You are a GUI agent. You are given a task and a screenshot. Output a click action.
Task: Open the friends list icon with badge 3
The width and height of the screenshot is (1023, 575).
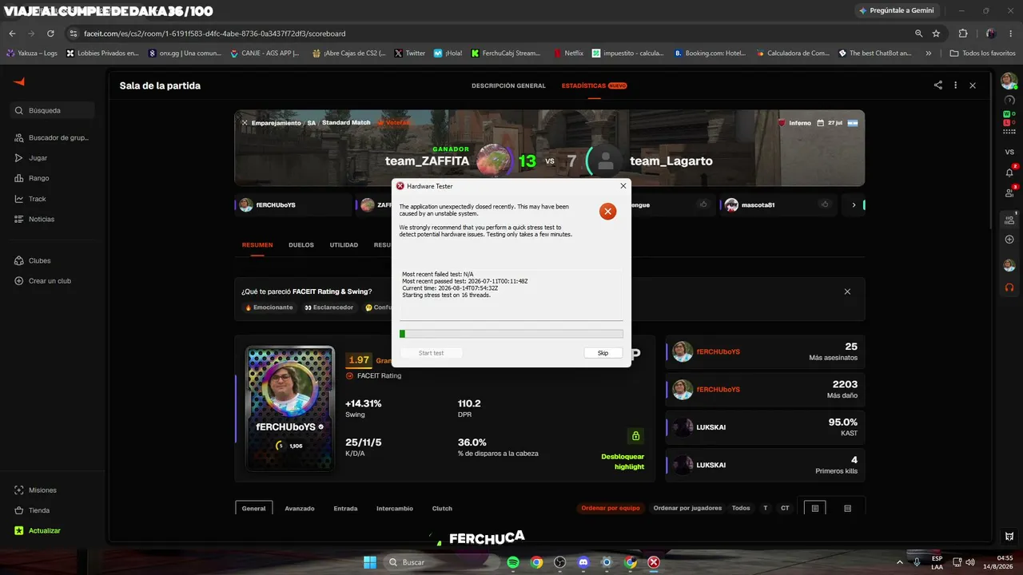pos(1009,192)
